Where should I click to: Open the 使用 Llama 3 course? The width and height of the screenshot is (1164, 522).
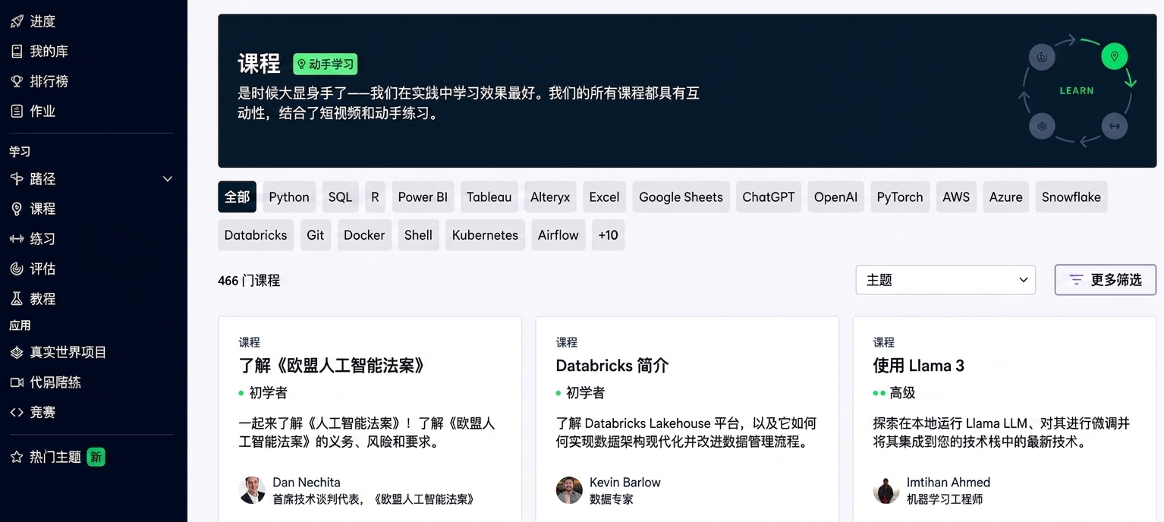(918, 366)
